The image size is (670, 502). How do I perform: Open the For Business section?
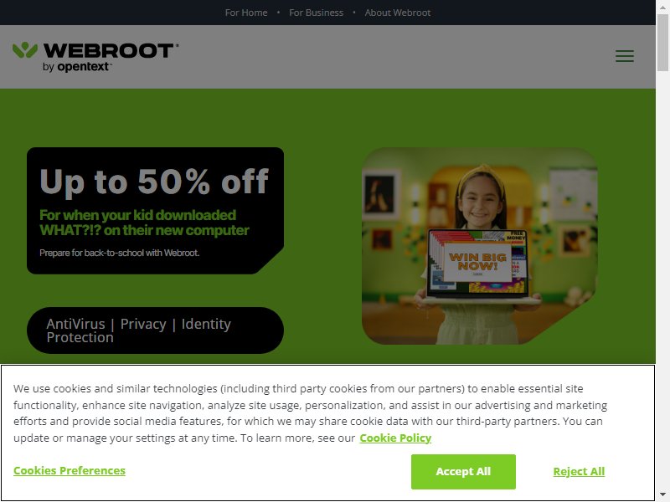317,13
